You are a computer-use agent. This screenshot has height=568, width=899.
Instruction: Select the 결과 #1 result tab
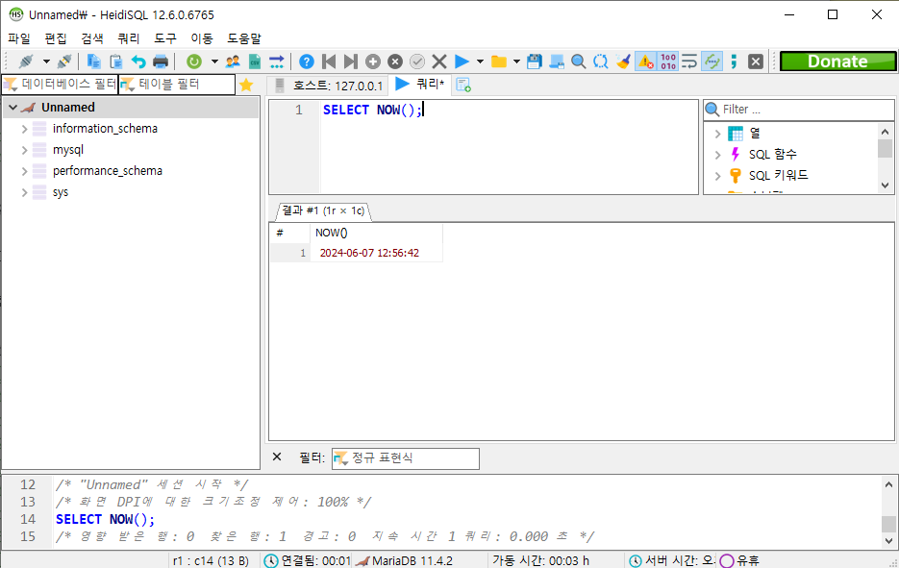323,210
